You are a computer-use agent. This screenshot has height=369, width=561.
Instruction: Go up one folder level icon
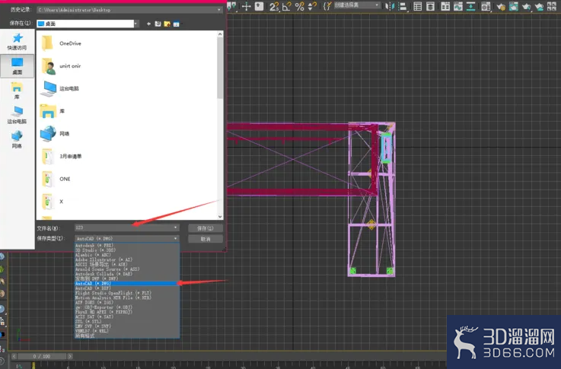tap(158, 24)
